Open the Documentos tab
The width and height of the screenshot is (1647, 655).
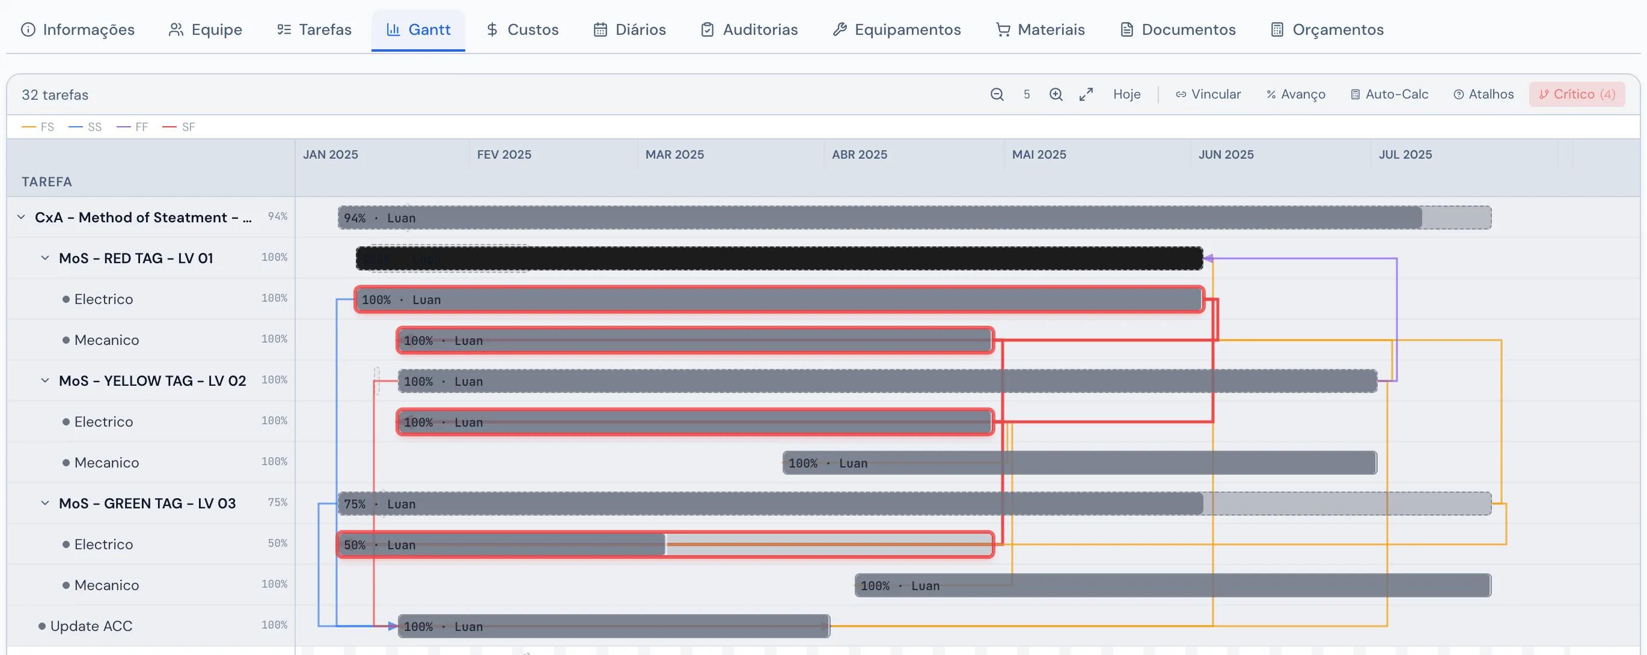pos(1178,29)
